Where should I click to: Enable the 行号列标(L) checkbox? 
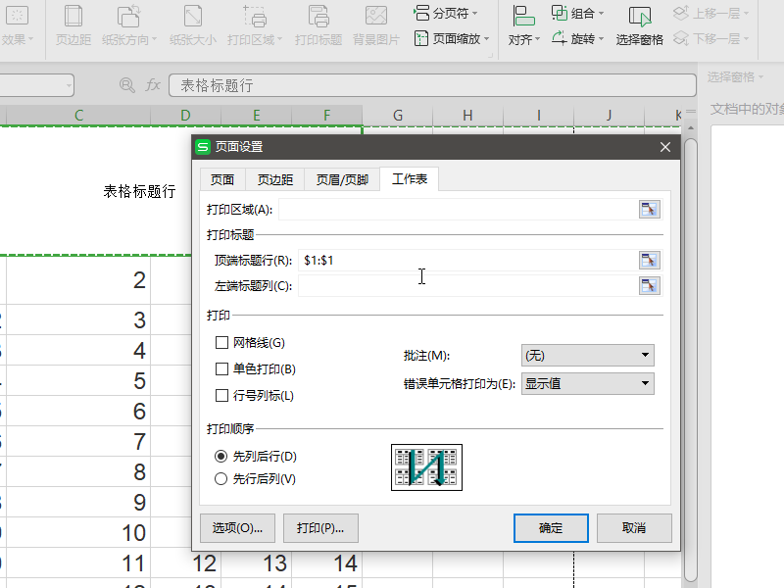coord(221,396)
